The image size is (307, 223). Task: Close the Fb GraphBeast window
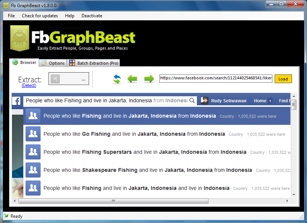pos(295,4)
